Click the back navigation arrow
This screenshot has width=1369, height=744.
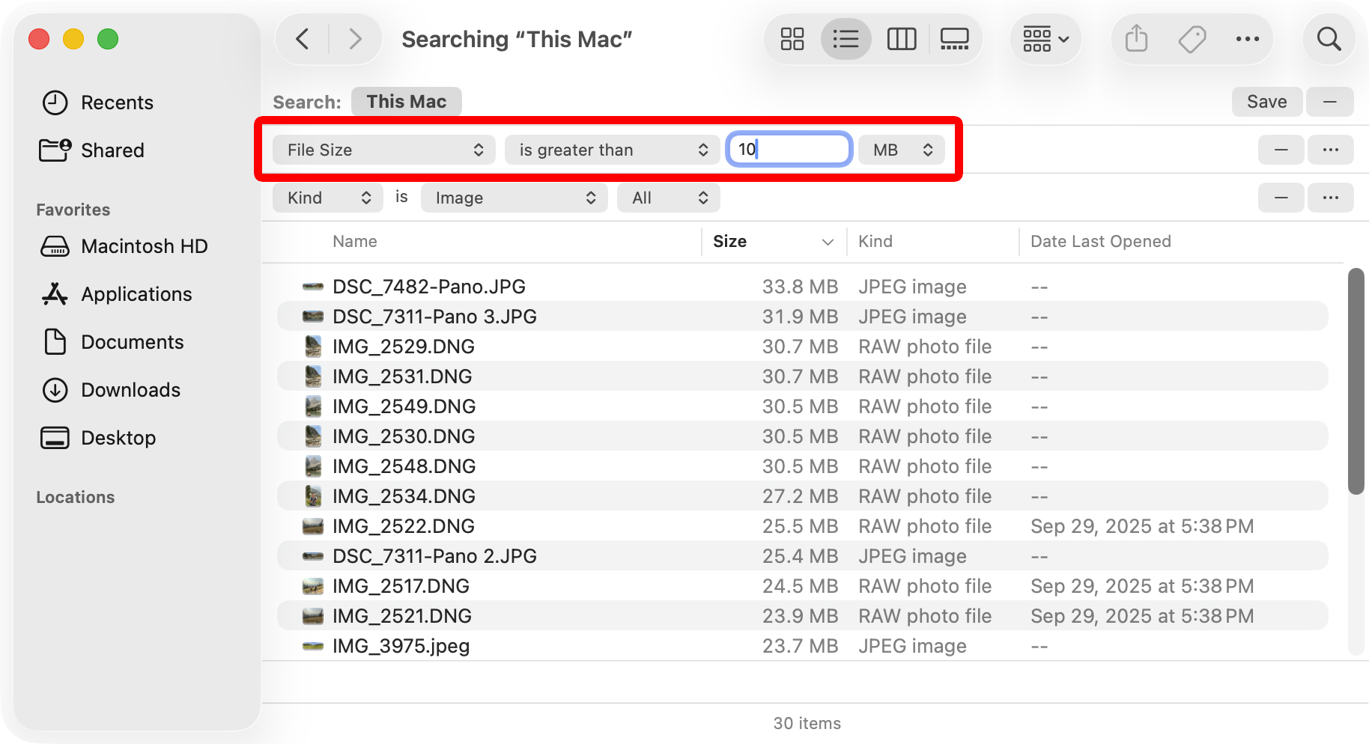click(303, 38)
